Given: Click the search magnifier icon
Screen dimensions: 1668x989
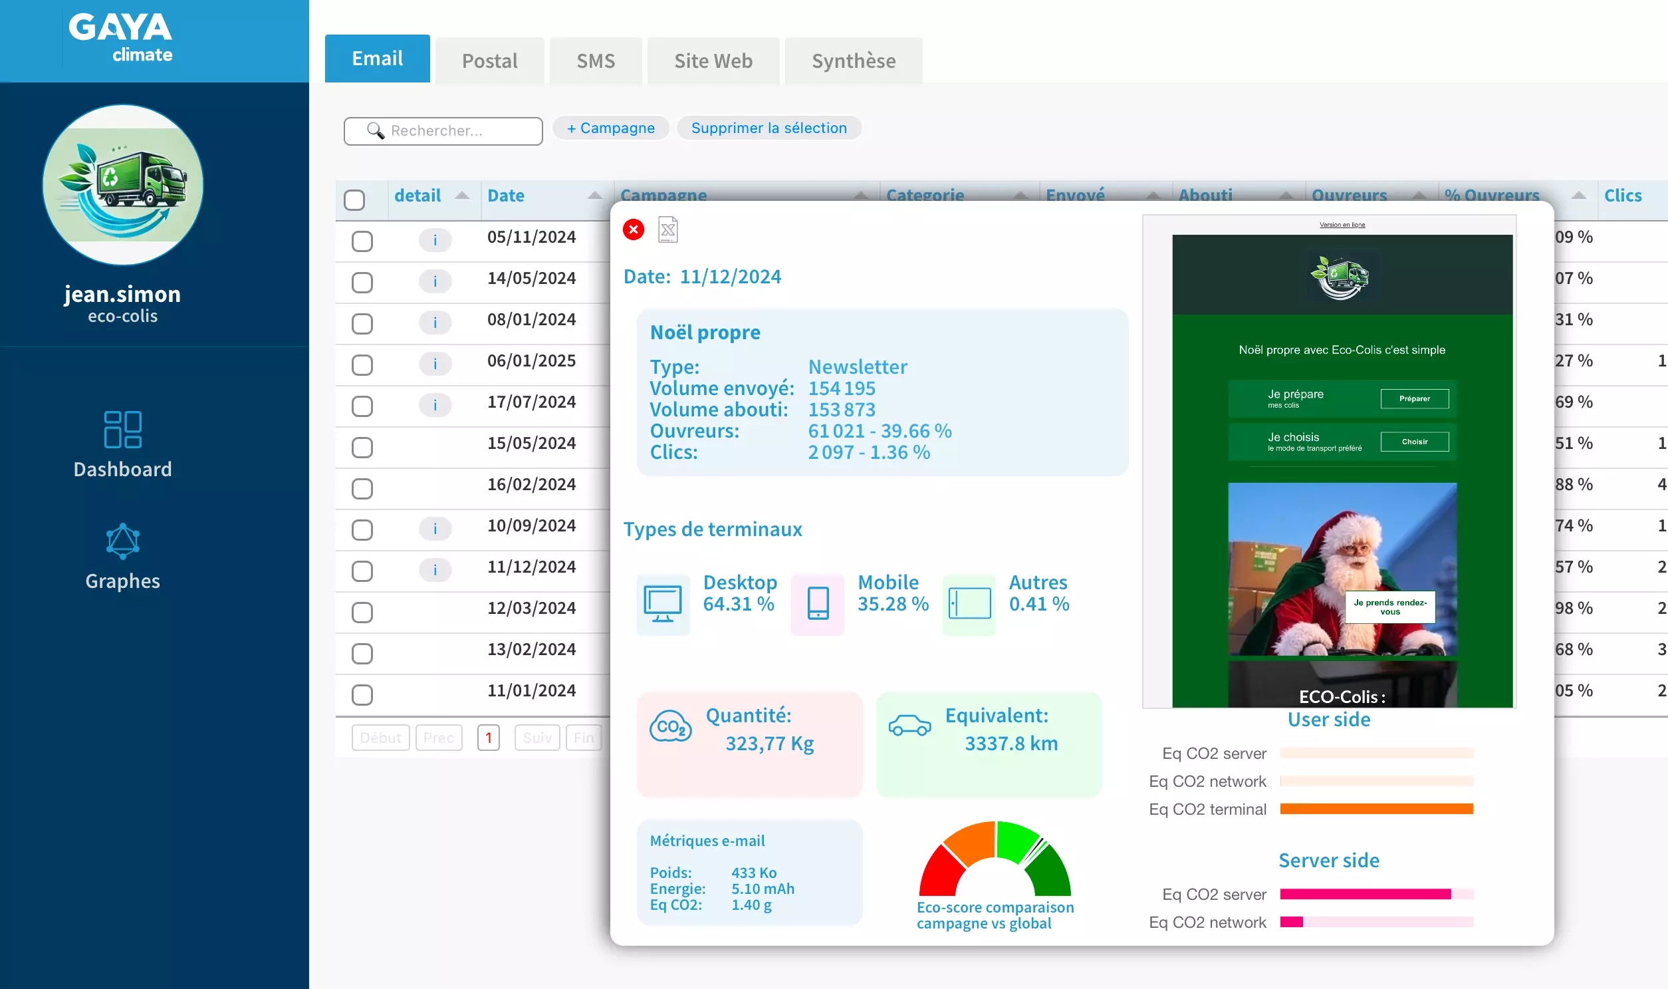Looking at the screenshot, I should pos(375,130).
